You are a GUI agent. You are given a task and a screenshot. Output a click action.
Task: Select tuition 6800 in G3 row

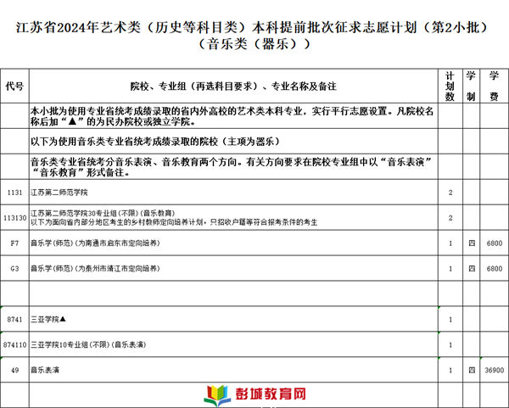494,268
